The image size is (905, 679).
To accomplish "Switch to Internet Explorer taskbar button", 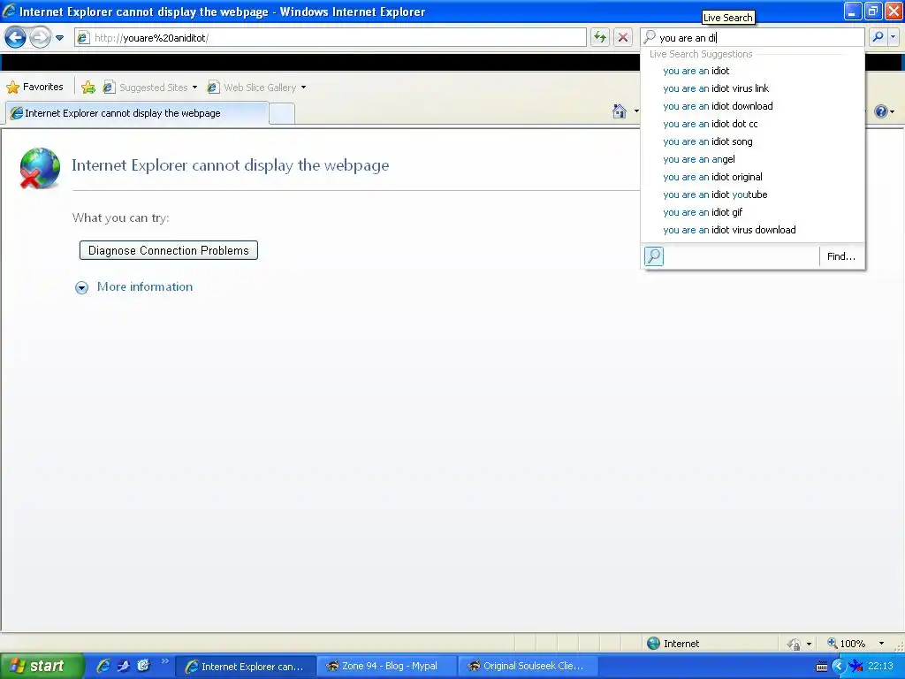I will (x=244, y=667).
